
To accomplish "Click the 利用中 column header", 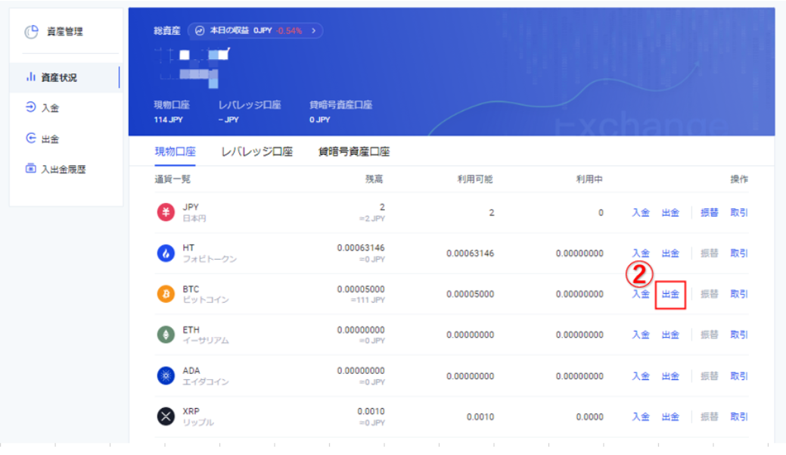I will [589, 179].
